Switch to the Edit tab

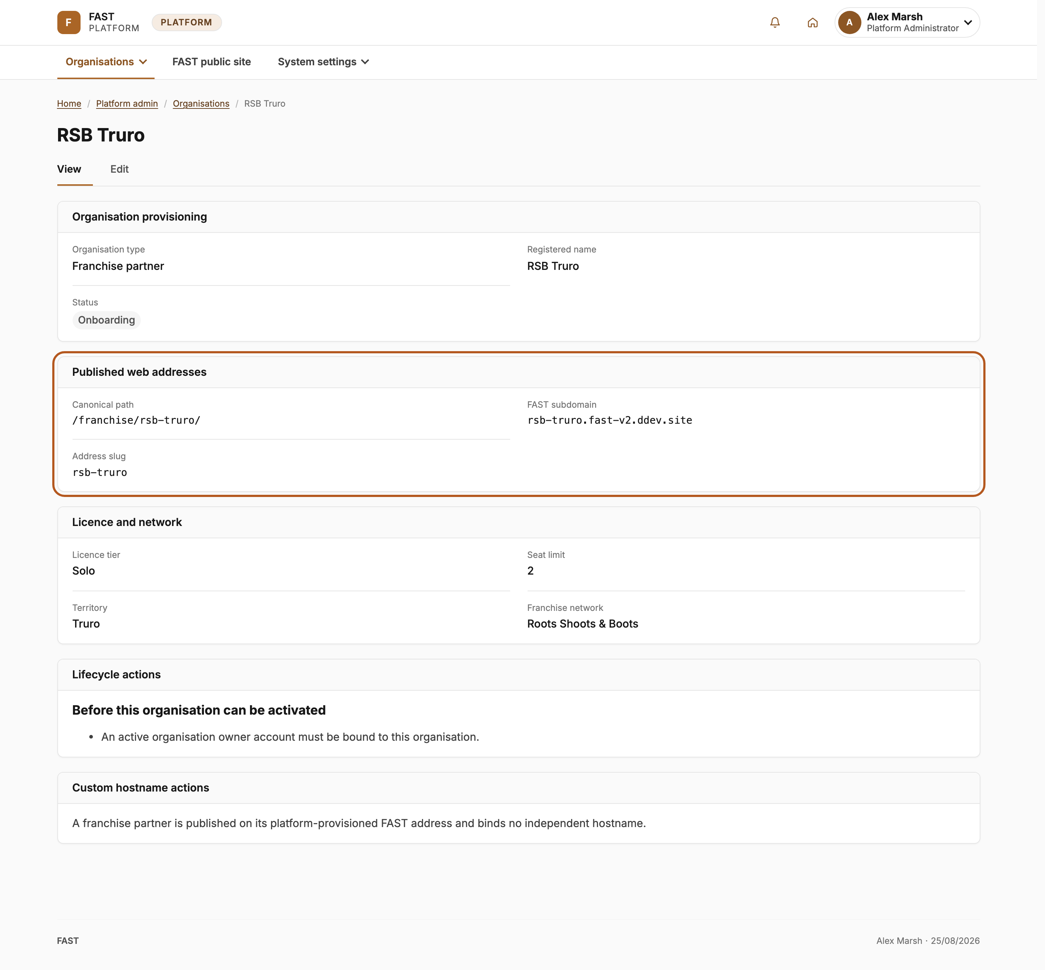(119, 169)
